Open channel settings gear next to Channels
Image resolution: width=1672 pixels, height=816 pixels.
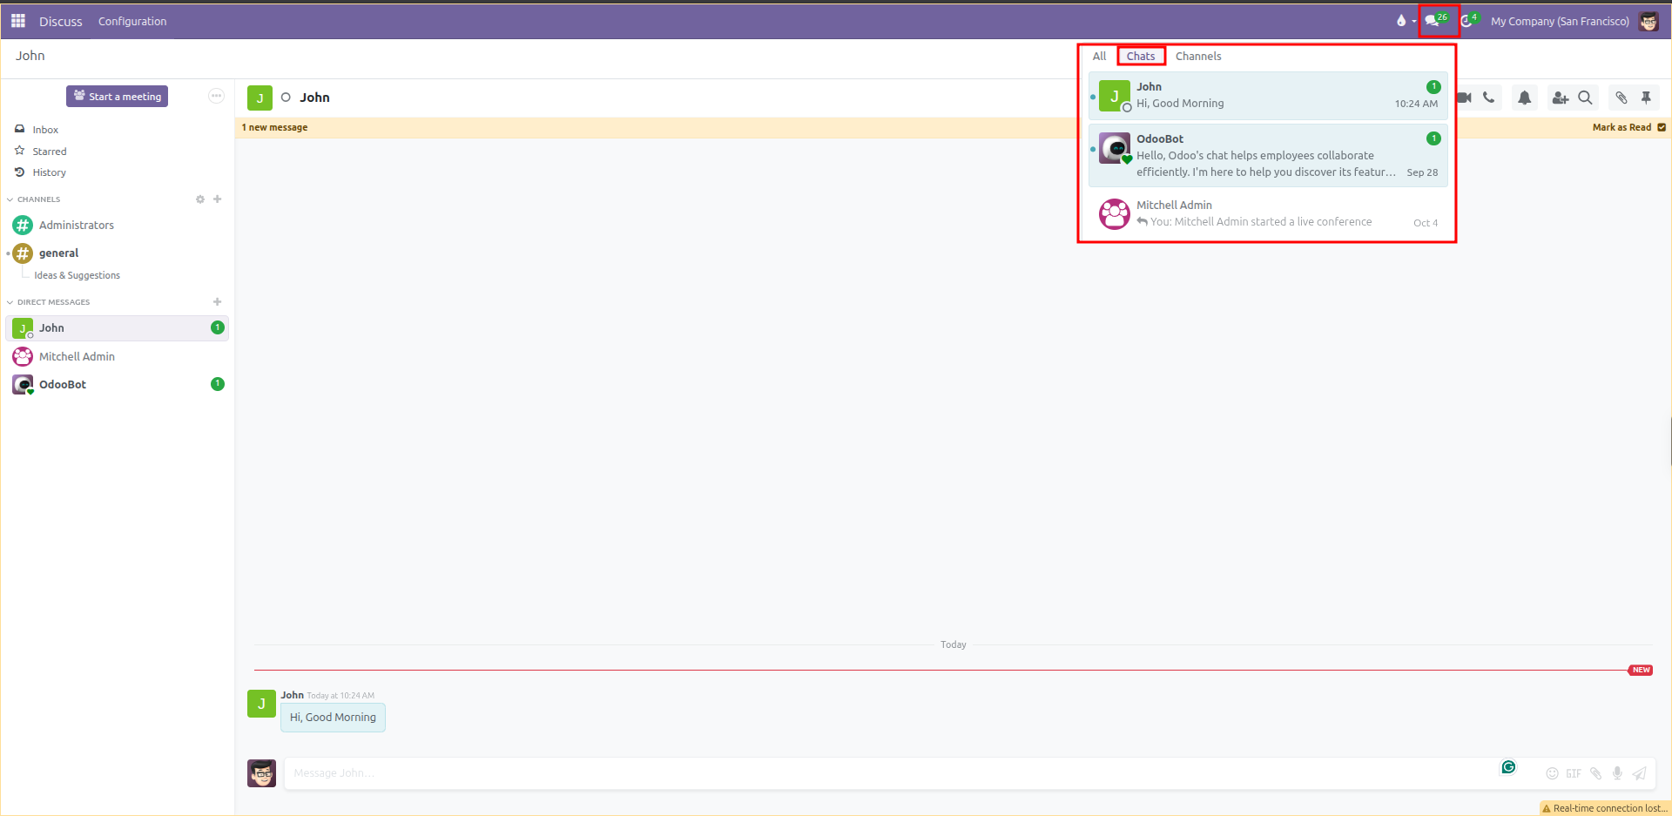(200, 199)
